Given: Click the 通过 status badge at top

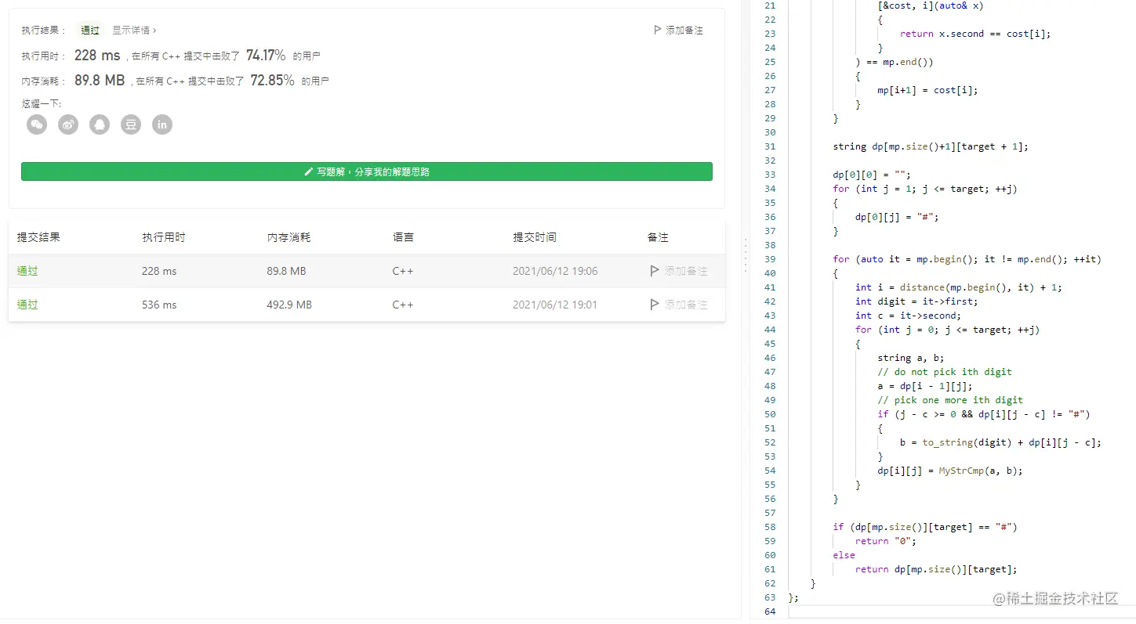Looking at the screenshot, I should (x=90, y=31).
